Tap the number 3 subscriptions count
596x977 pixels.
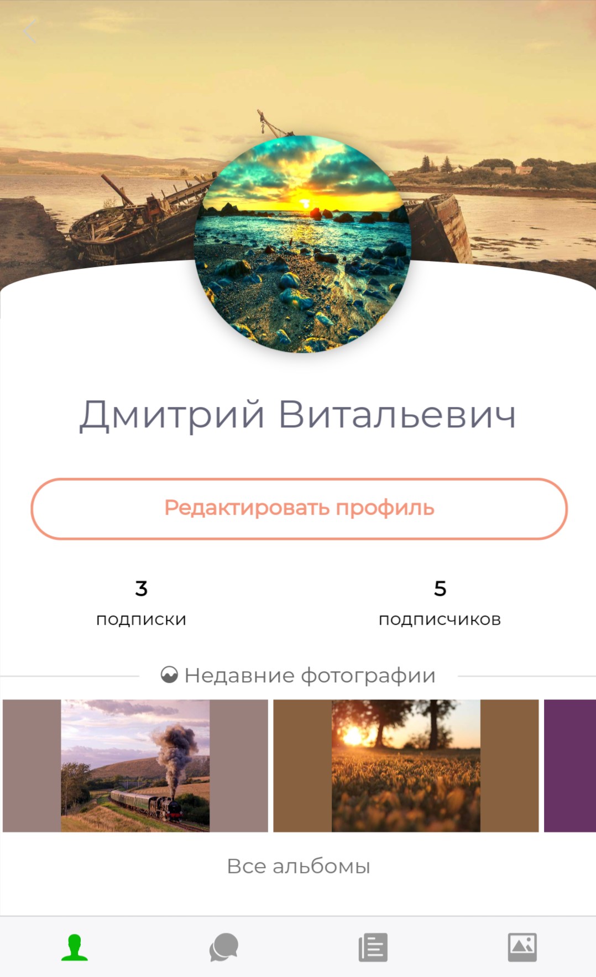click(x=142, y=588)
